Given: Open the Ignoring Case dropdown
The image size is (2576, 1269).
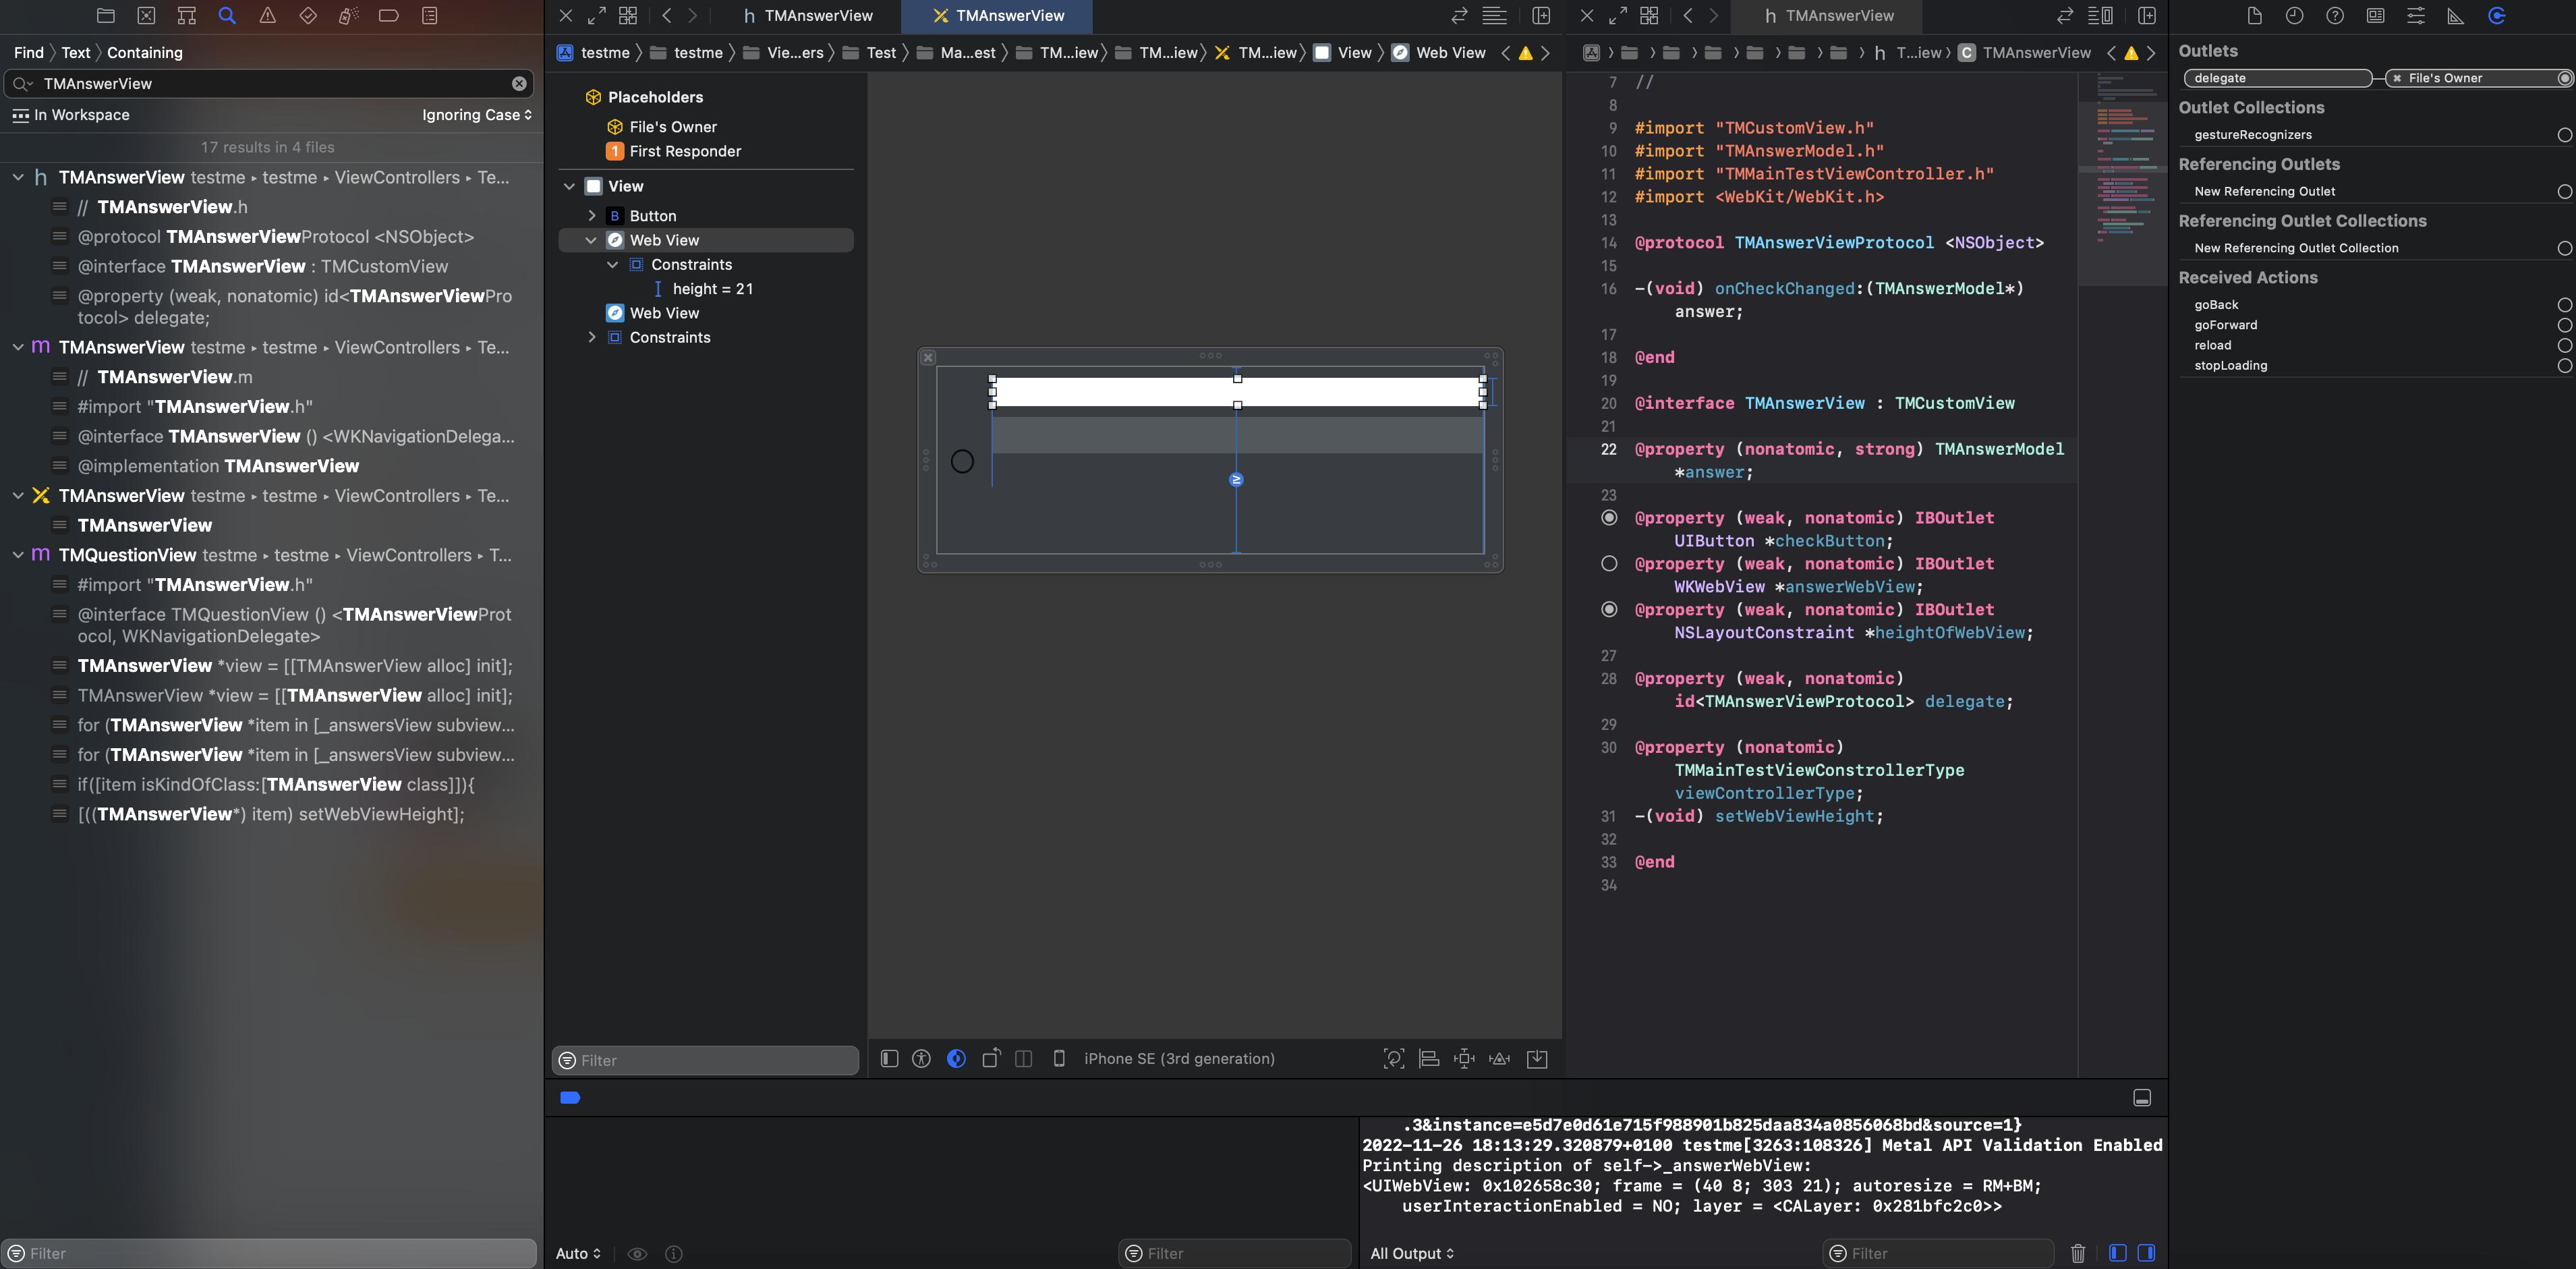Looking at the screenshot, I should click(477, 115).
